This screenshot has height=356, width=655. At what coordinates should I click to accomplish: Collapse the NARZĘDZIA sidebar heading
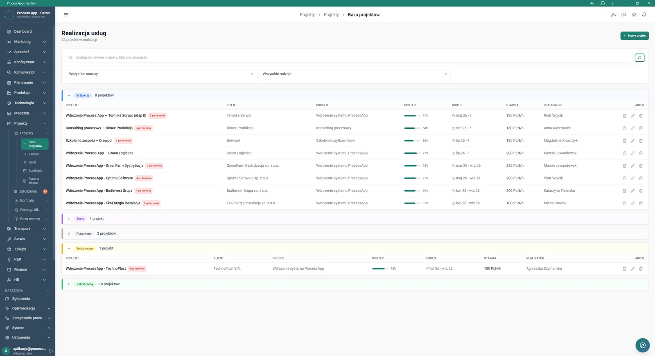point(27,291)
